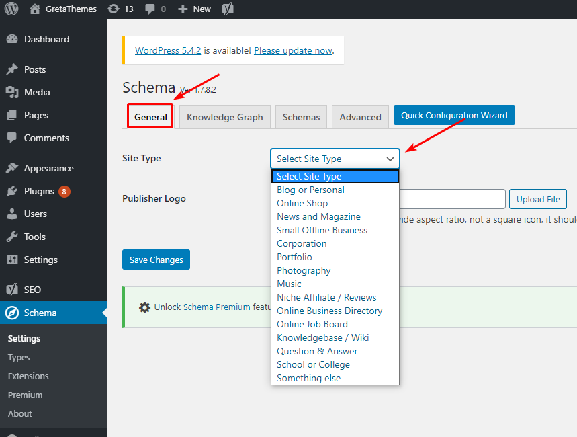
Task: Open Dashboard from the sidebar
Action: coord(46,39)
